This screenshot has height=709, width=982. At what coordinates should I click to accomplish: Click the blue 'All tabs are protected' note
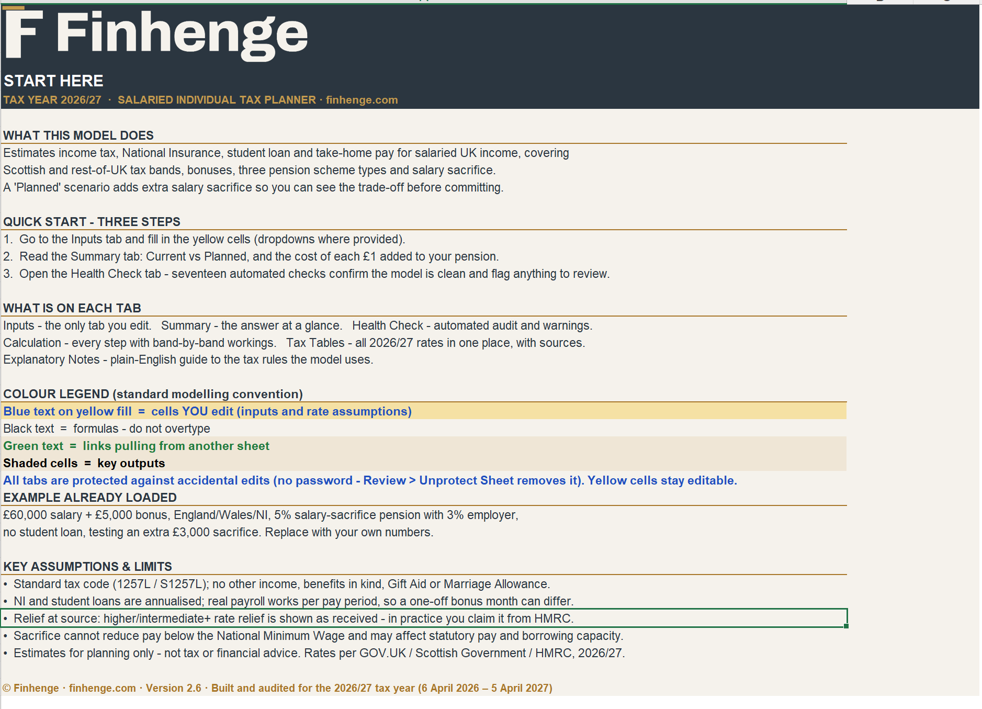[370, 480]
